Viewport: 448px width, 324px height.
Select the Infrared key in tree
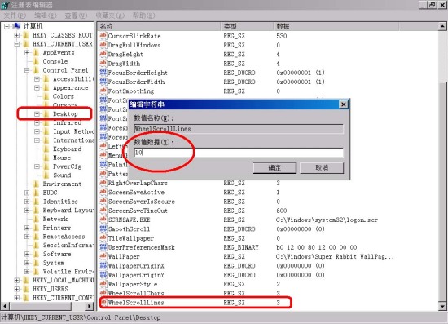68,122
